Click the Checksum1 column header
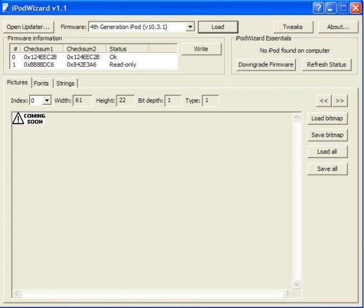 42,49
